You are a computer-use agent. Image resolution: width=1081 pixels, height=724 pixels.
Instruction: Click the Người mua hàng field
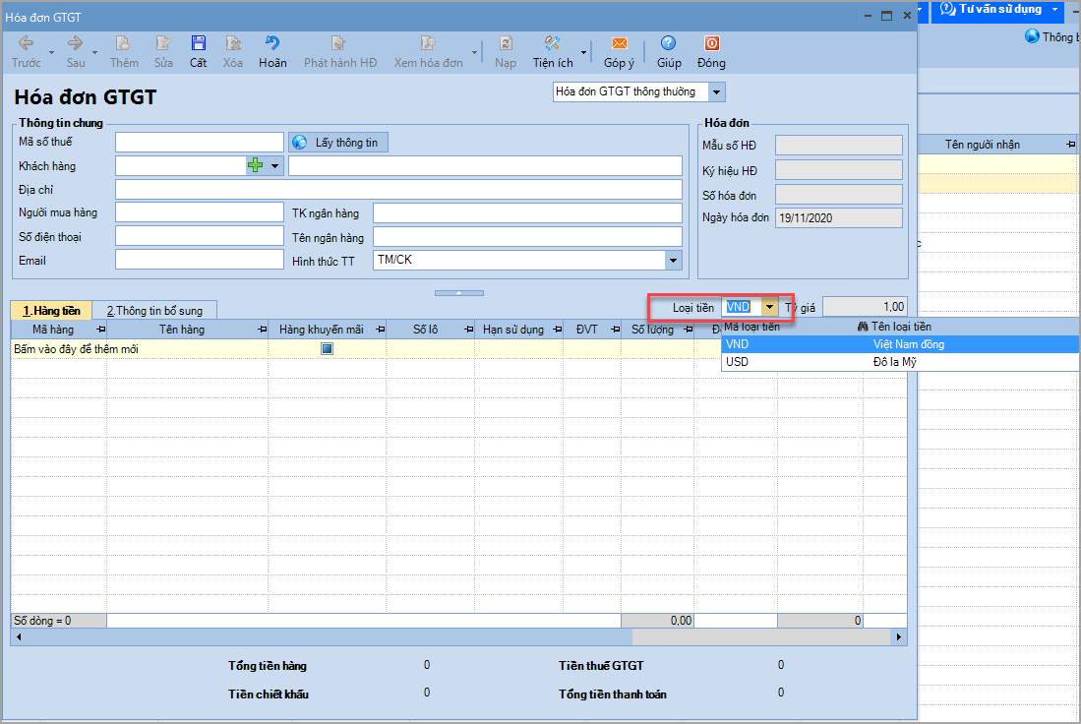[200, 212]
